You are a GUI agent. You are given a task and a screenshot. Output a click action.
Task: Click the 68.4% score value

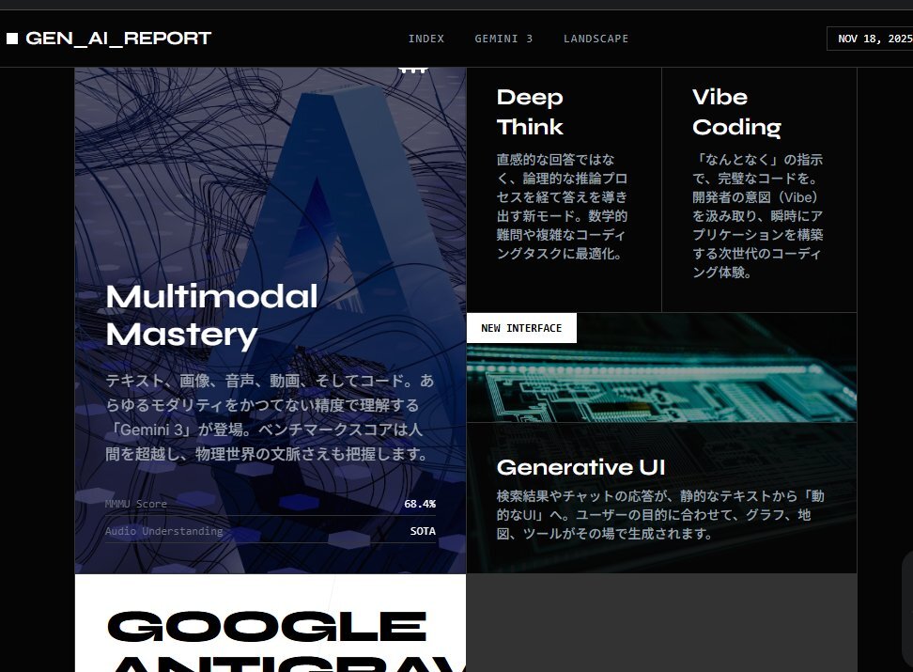(x=420, y=504)
